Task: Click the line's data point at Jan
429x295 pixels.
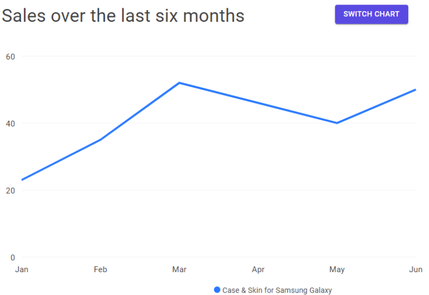Action: (22, 180)
